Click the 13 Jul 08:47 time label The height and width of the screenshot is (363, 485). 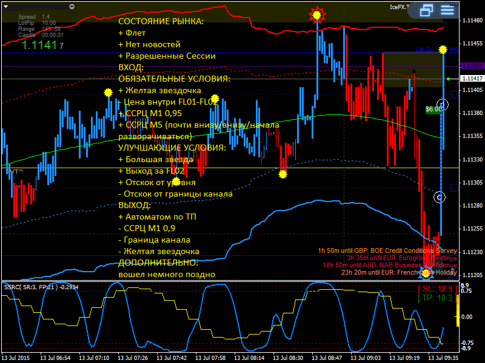pyautogui.click(x=327, y=358)
